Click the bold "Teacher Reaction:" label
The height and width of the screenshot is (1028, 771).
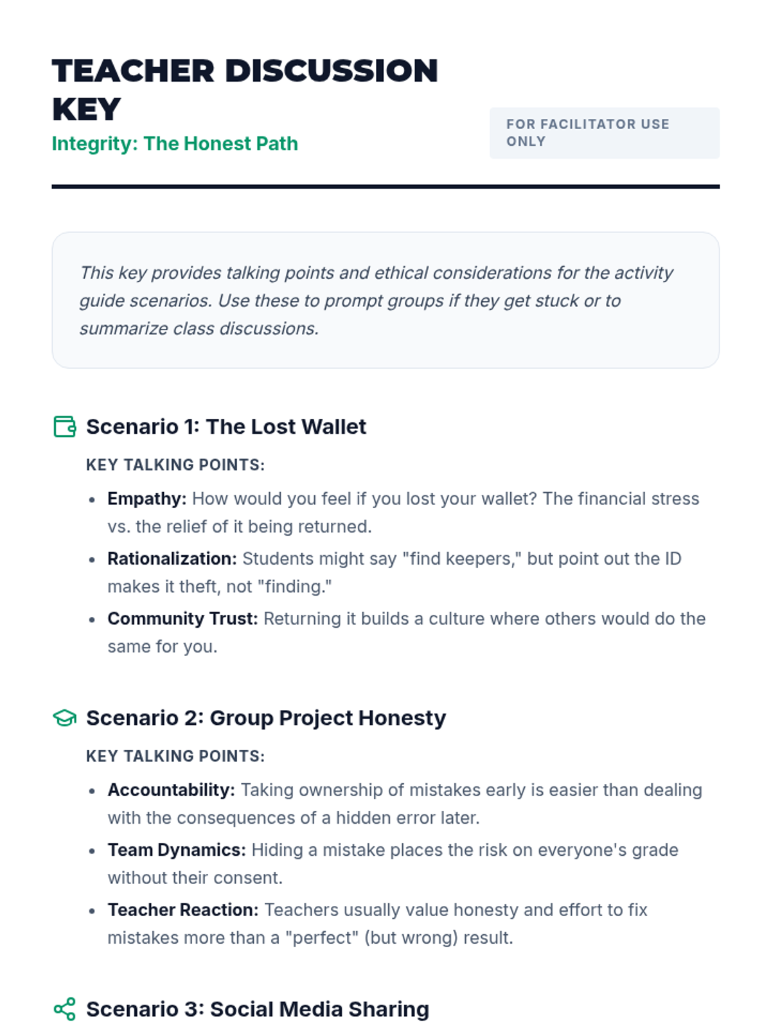tap(183, 910)
